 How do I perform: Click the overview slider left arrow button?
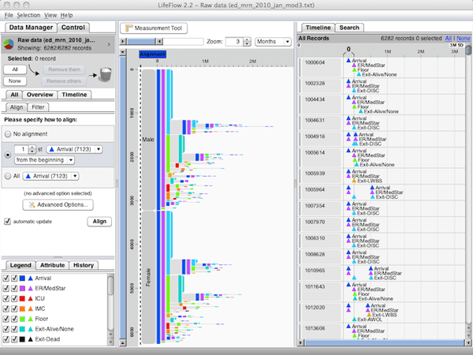pos(123,41)
